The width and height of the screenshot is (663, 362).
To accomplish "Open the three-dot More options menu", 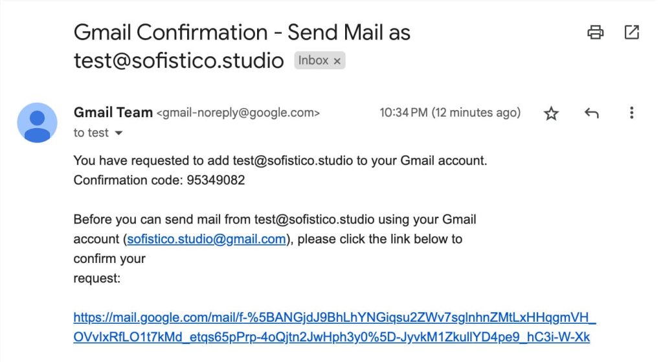I will (631, 113).
